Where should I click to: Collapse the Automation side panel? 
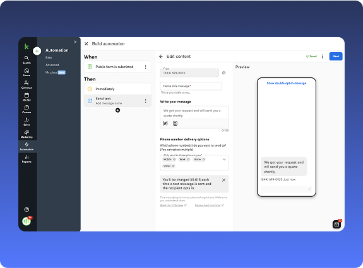[75, 42]
